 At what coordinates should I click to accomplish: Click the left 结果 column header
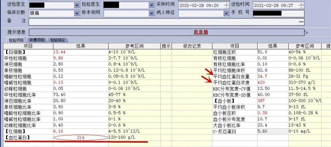(x=81, y=46)
